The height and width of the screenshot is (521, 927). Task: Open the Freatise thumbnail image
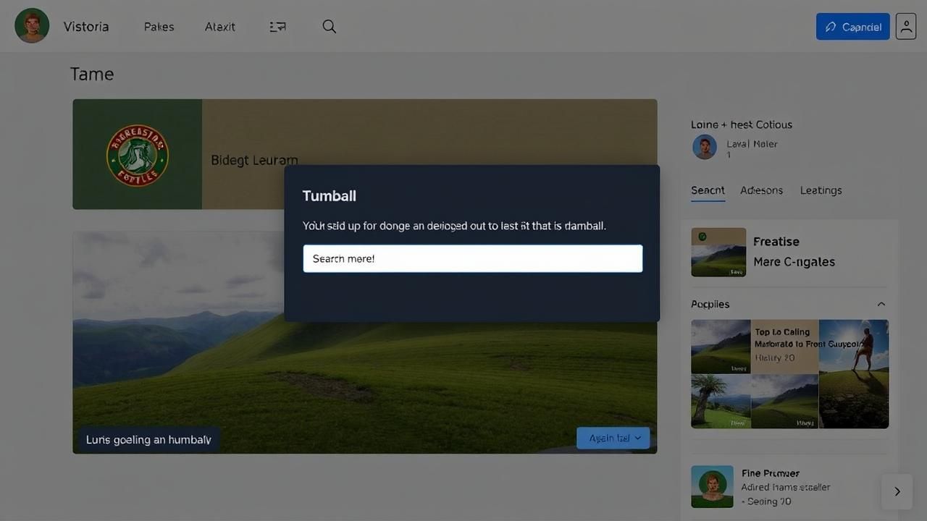[x=718, y=253]
